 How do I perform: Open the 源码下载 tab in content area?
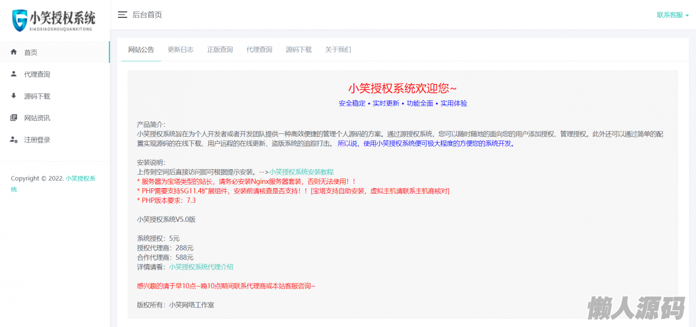coord(299,49)
